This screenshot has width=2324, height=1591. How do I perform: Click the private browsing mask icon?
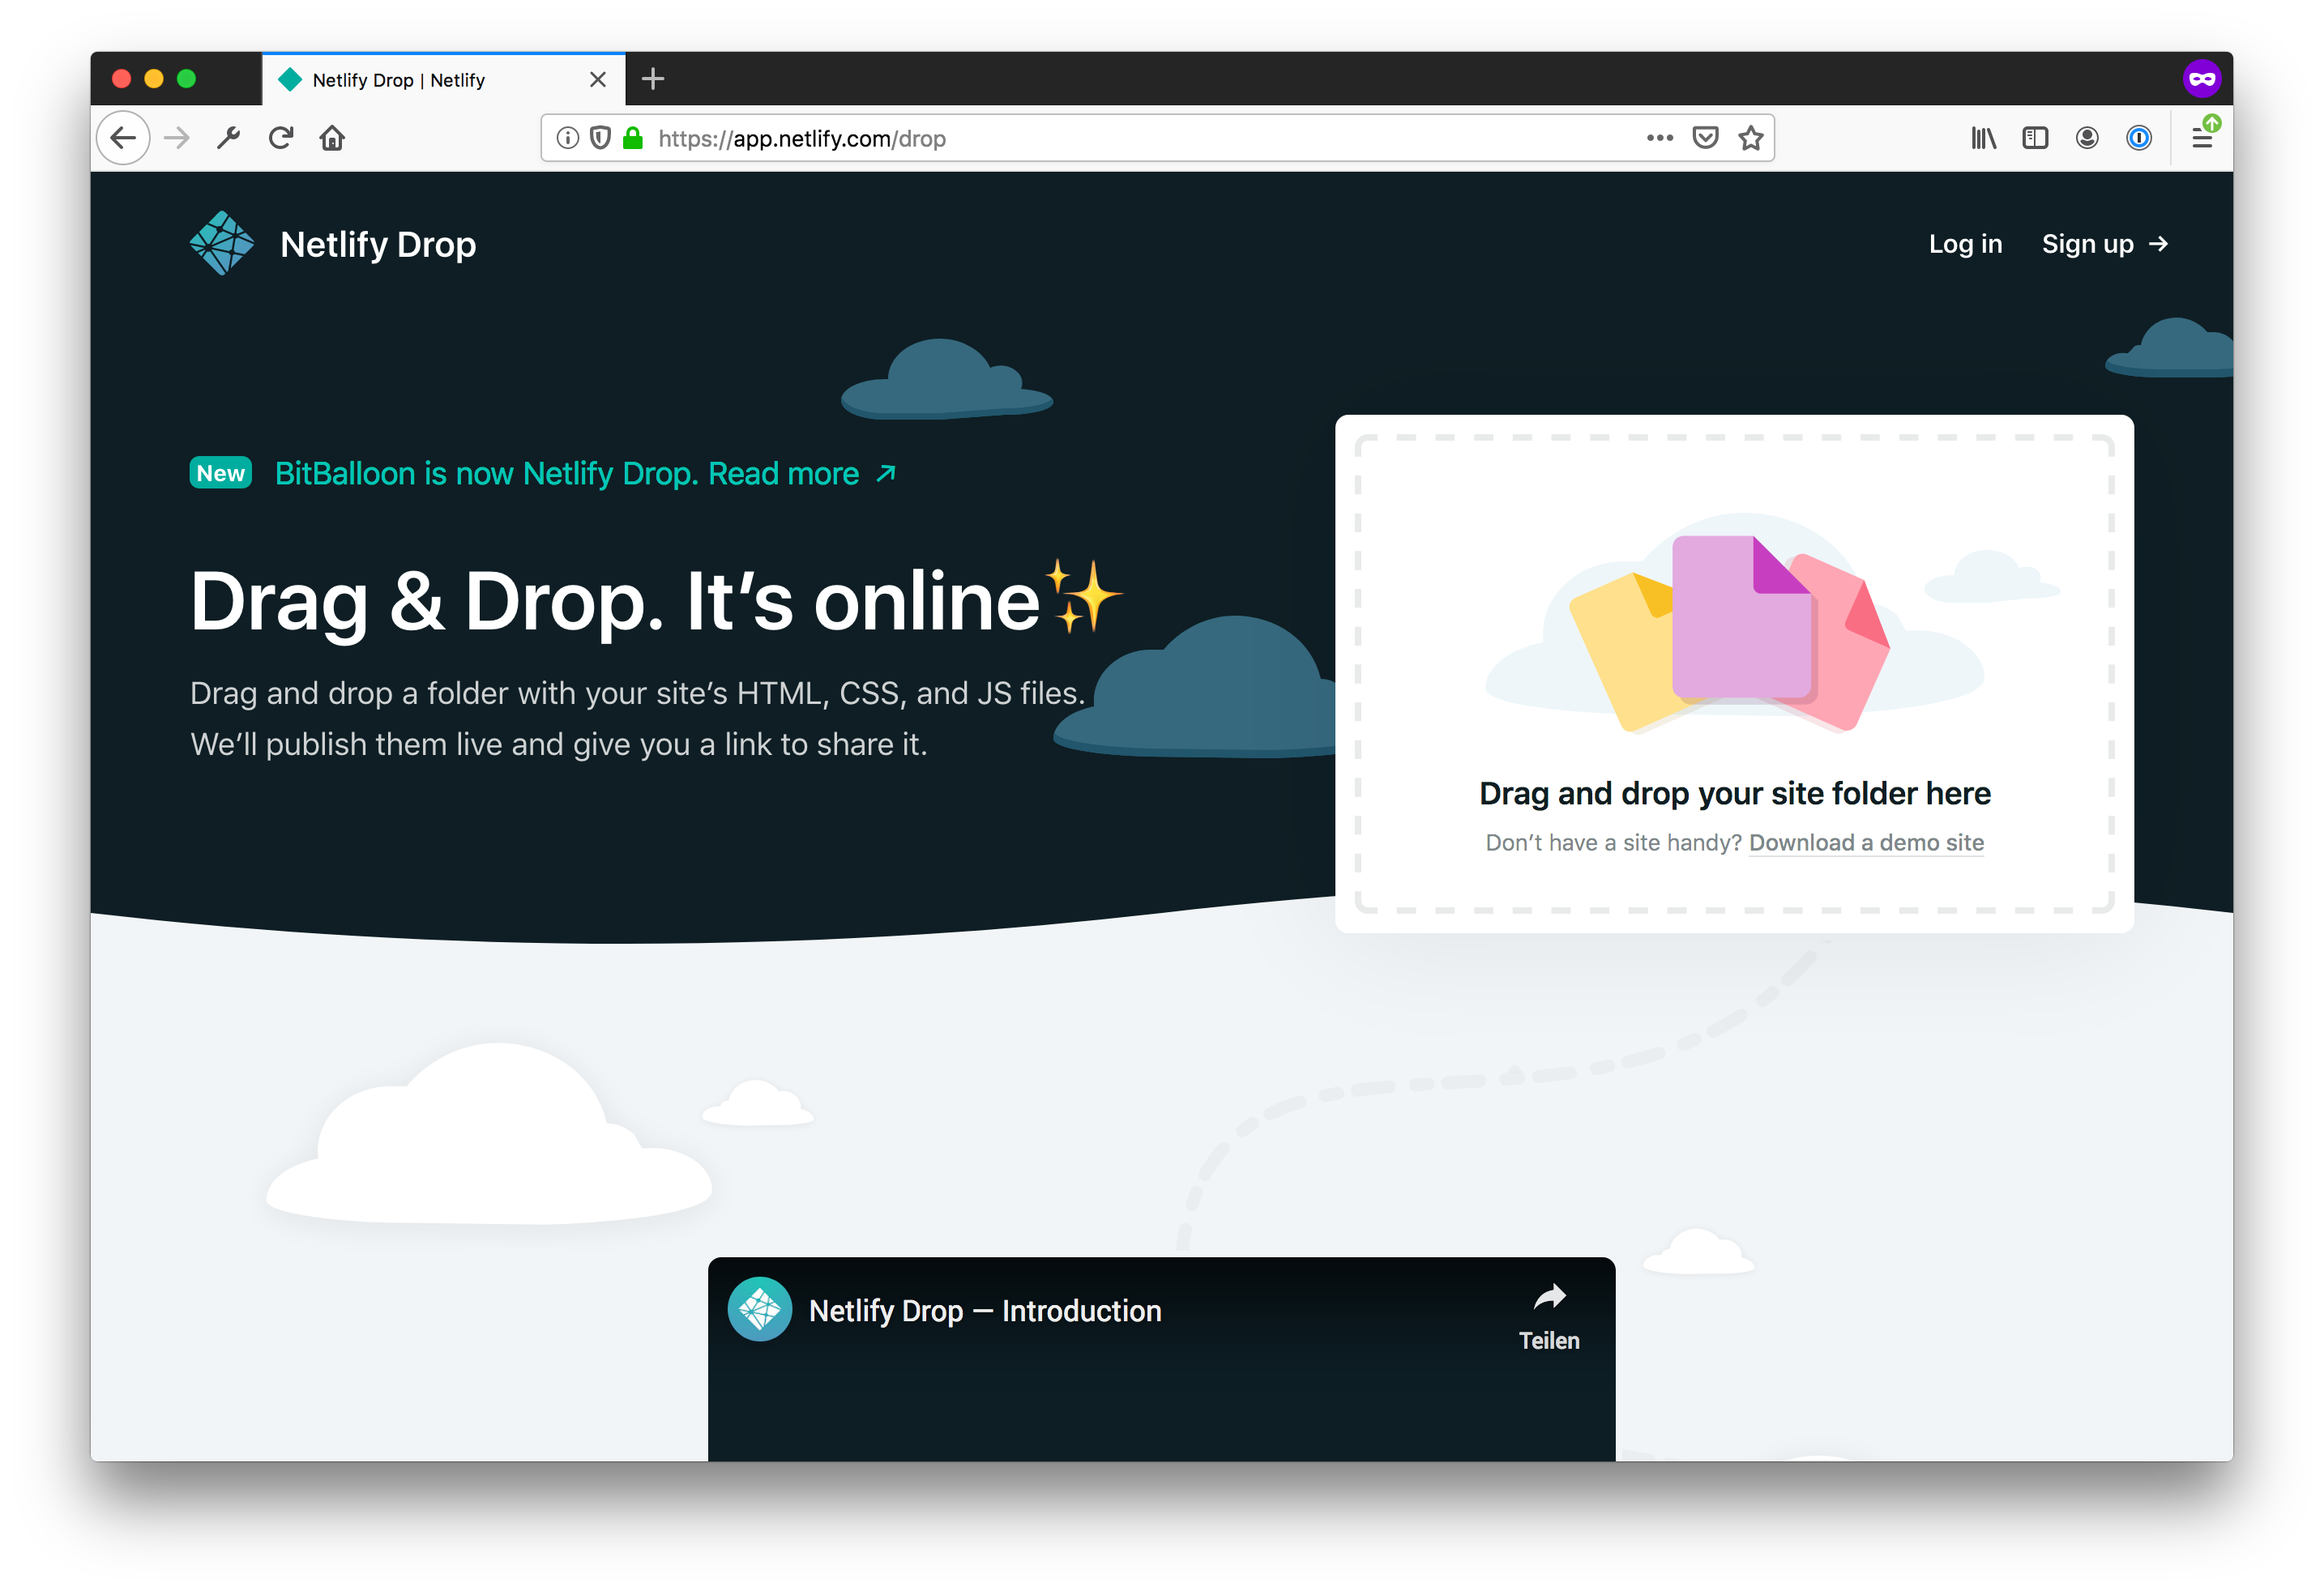click(x=2202, y=79)
